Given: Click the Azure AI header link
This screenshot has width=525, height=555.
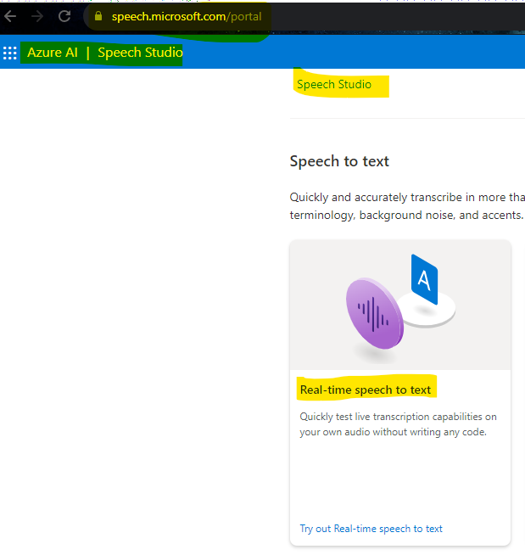Looking at the screenshot, I should [53, 53].
